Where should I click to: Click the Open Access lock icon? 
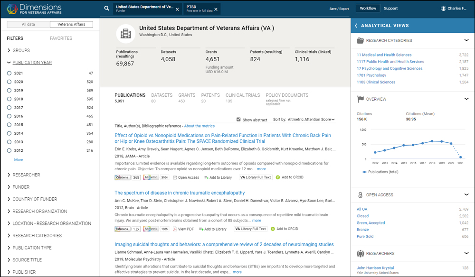pos(360,195)
